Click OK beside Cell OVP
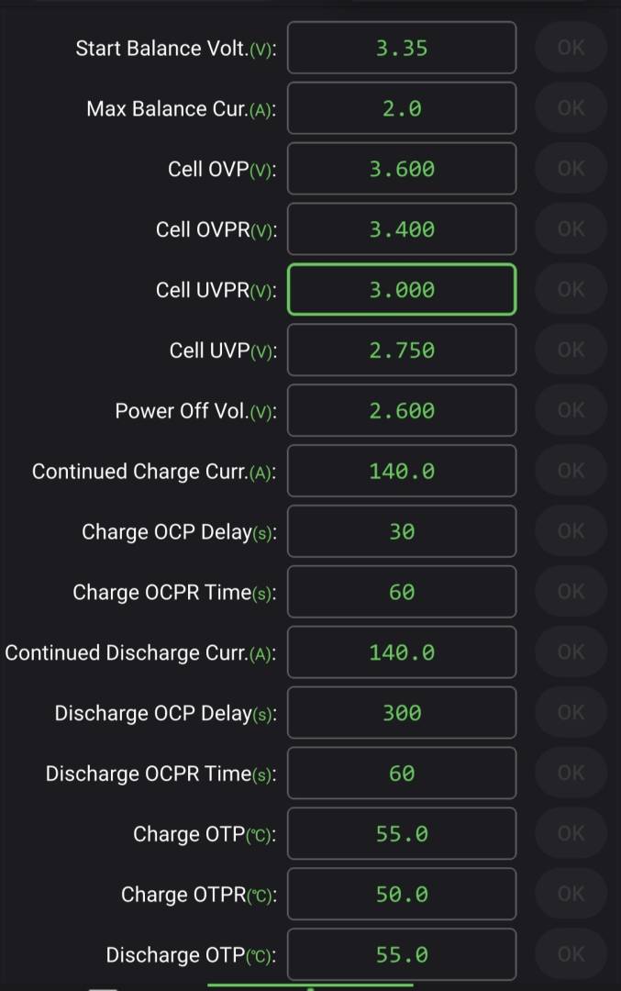The image size is (621, 991). [x=571, y=168]
